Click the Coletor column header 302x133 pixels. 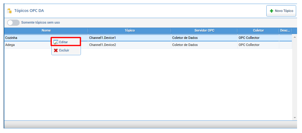point(258,31)
